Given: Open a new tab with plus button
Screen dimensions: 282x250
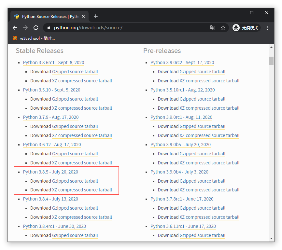Looking at the screenshot, I should pyautogui.click(x=95, y=16).
